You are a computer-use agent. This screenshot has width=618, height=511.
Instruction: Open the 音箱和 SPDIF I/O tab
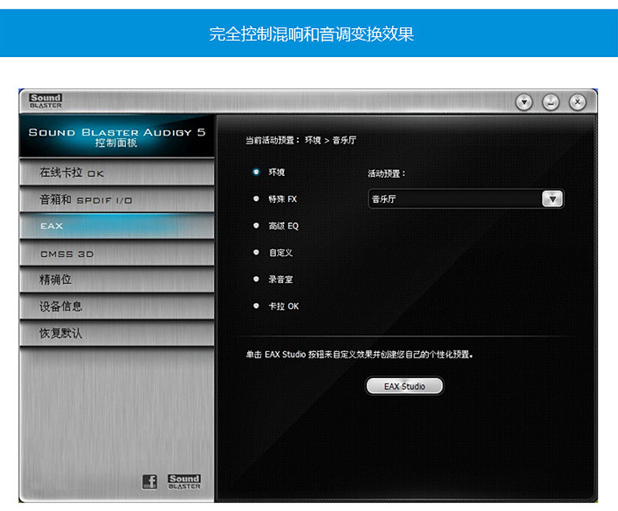click(117, 200)
